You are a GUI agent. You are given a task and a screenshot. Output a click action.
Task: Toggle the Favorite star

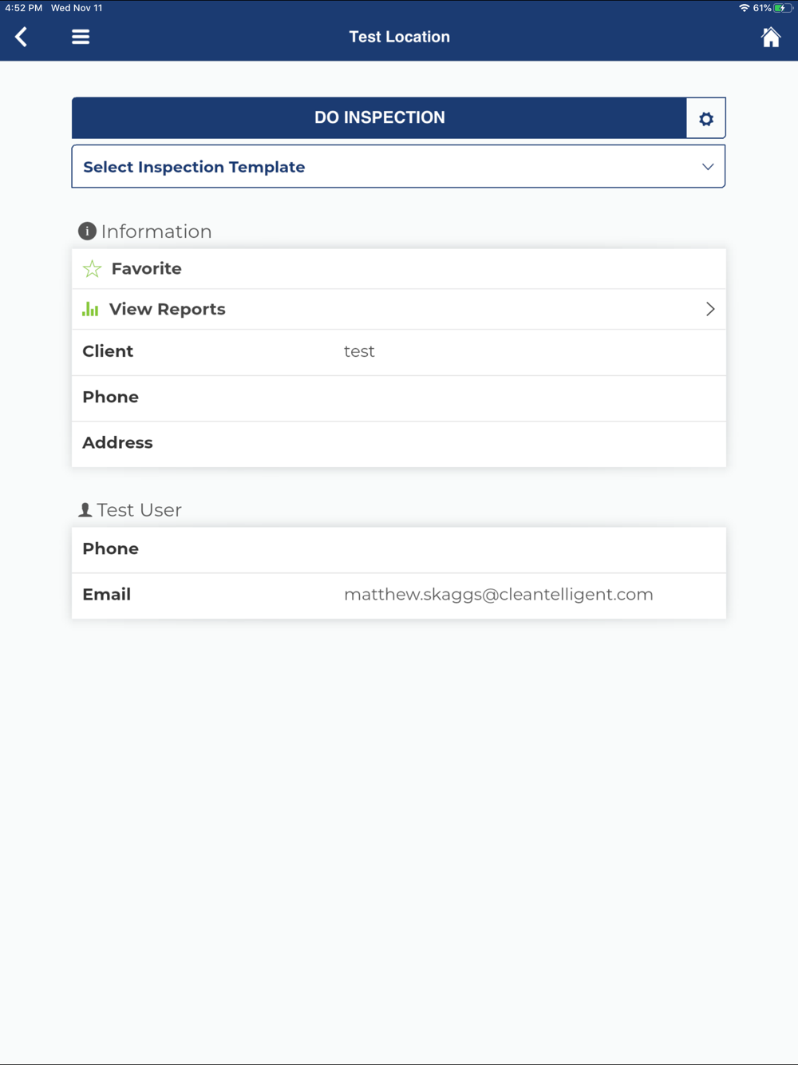(x=93, y=269)
